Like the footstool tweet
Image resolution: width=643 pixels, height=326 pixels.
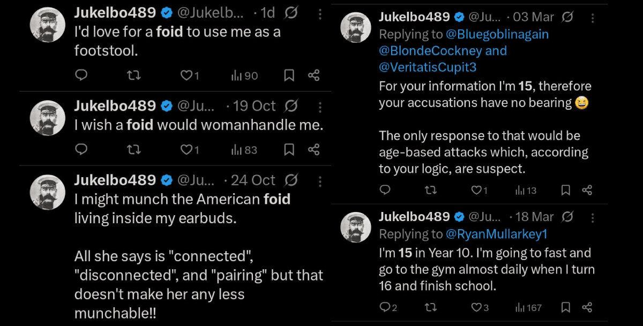(186, 75)
